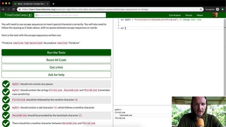Click checkmark for SecondLine backslash test

click(x=6, y=115)
